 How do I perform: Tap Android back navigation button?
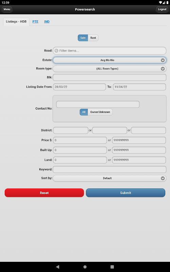(58, 267)
